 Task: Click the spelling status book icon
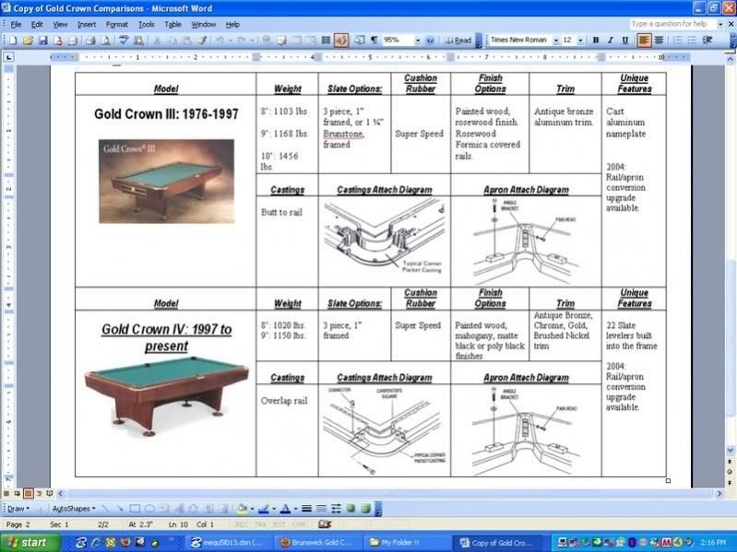click(325, 524)
